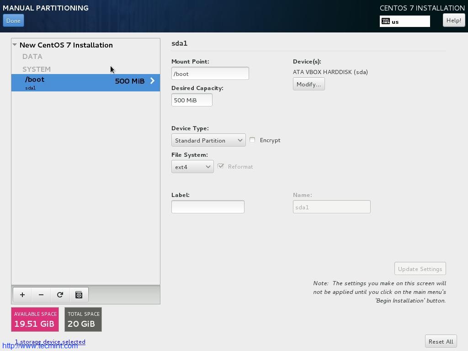This screenshot has height=351, width=468.
Task: Toggle the Encrypt checkbox
Action: 252,140
